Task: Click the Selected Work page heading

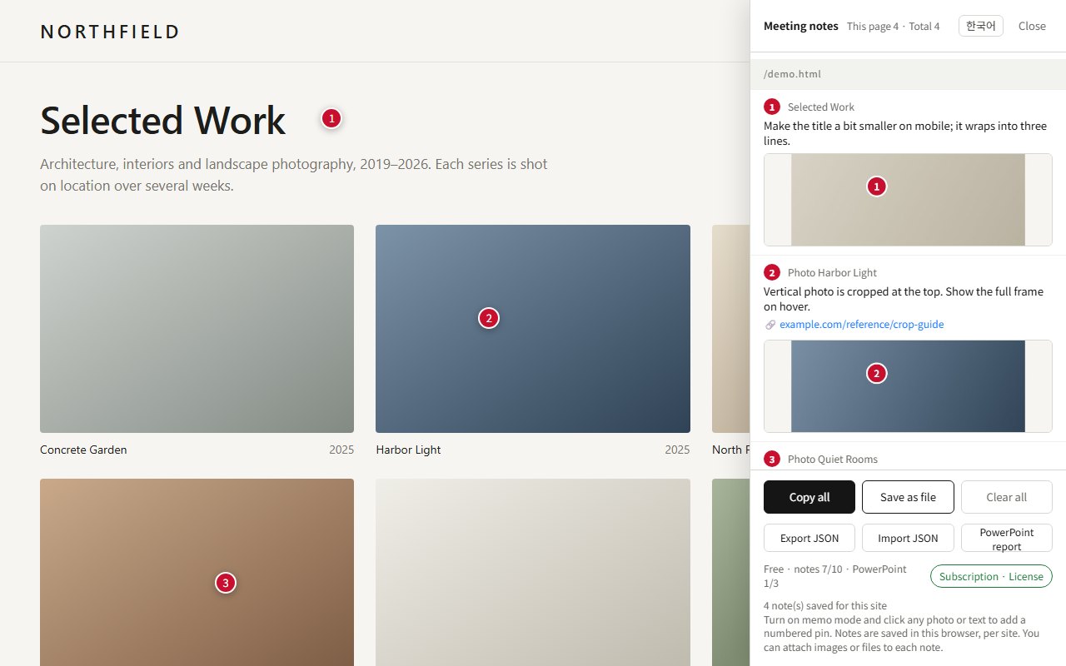Action: click(x=163, y=121)
